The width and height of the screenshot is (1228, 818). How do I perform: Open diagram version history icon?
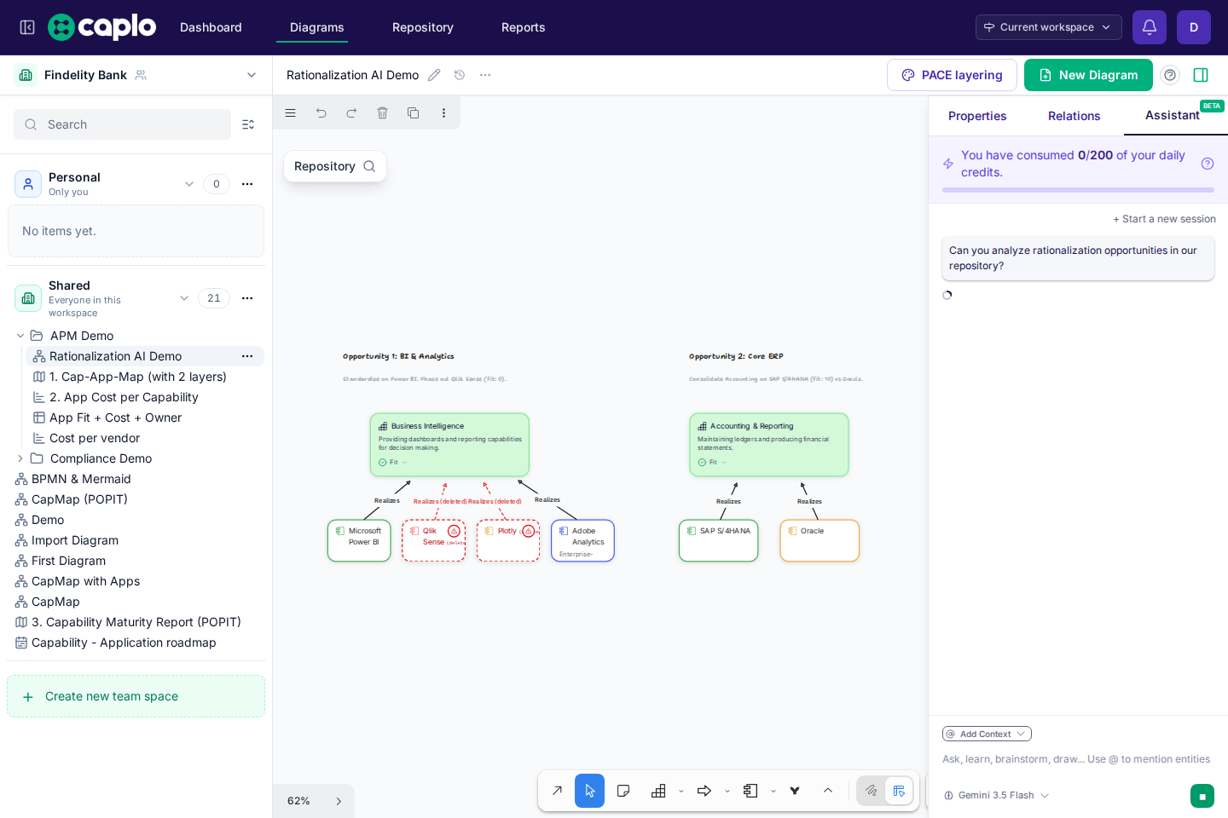(x=460, y=75)
